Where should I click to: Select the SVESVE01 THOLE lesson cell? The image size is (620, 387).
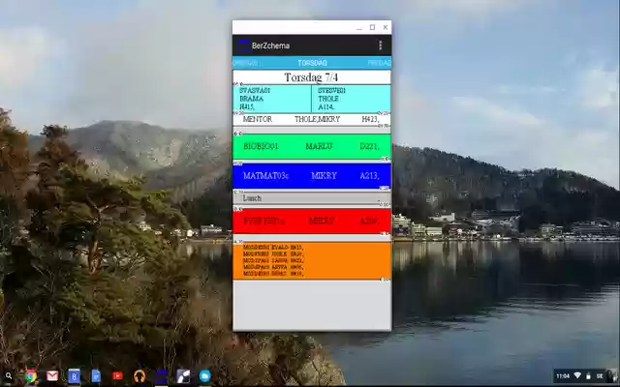351,99
